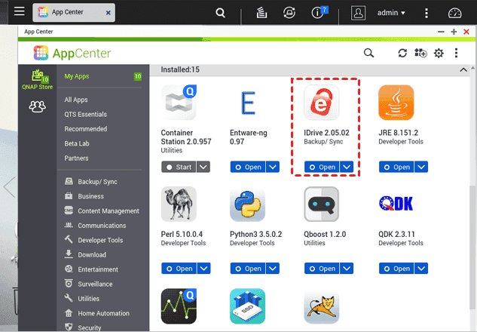Select Content Management category

(102, 211)
